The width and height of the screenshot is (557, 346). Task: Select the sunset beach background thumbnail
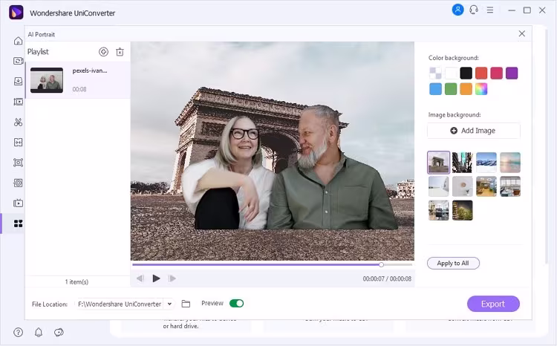pyautogui.click(x=510, y=163)
